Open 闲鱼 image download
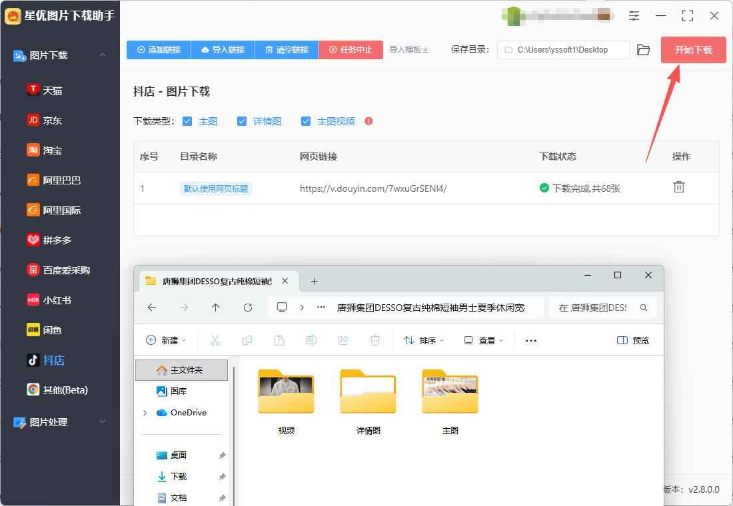This screenshot has width=733, height=506. click(x=45, y=330)
